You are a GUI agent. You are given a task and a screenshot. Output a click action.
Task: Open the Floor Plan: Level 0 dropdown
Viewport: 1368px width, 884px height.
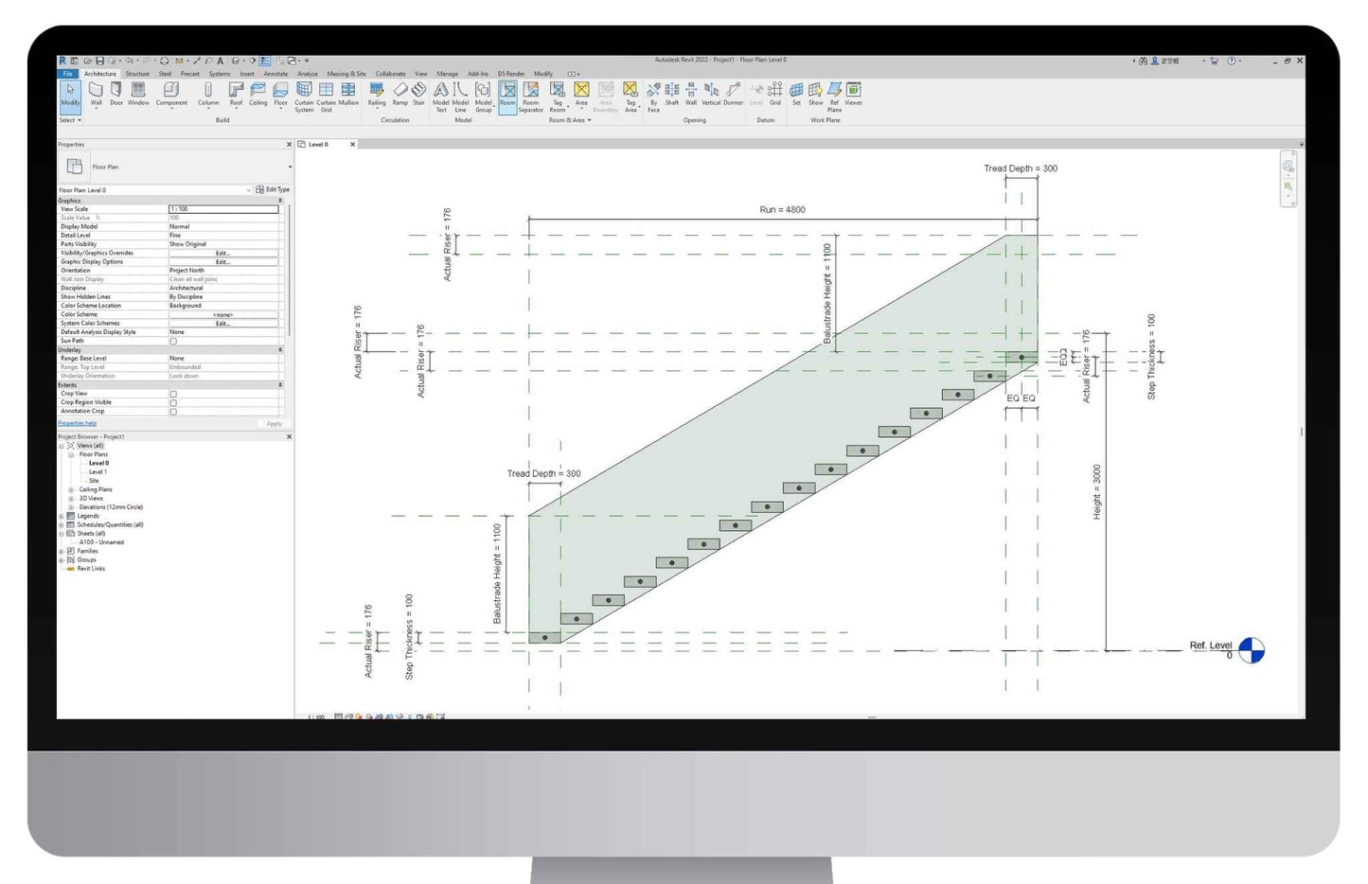pyautogui.click(x=248, y=190)
